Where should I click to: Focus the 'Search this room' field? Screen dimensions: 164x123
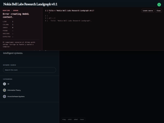coord(29,70)
